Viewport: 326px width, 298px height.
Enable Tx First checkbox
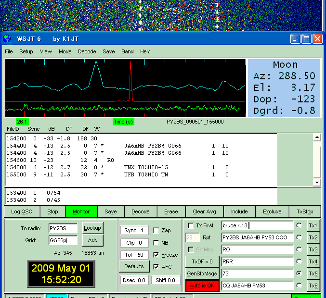[191, 225]
